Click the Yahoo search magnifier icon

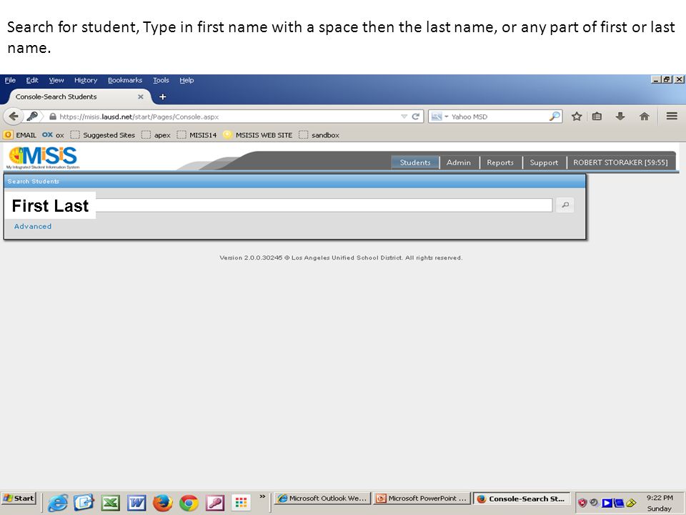[x=555, y=116]
